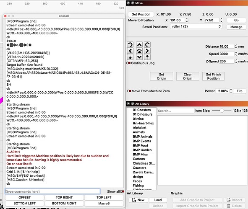Click the Set Origin button

[x=162, y=76]
